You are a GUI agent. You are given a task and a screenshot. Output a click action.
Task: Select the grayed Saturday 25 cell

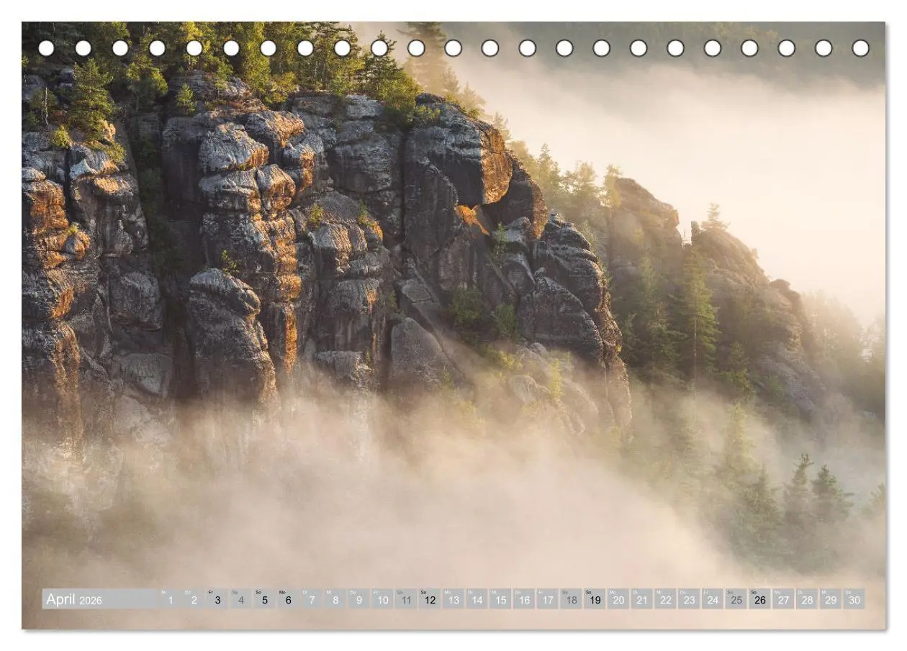736,599
